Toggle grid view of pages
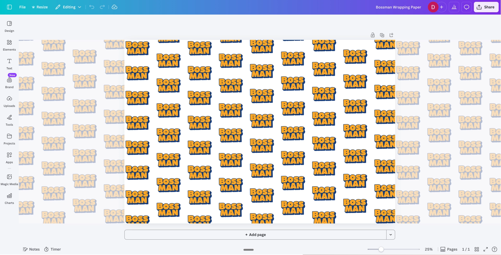The width and height of the screenshot is (501, 255). (477, 249)
